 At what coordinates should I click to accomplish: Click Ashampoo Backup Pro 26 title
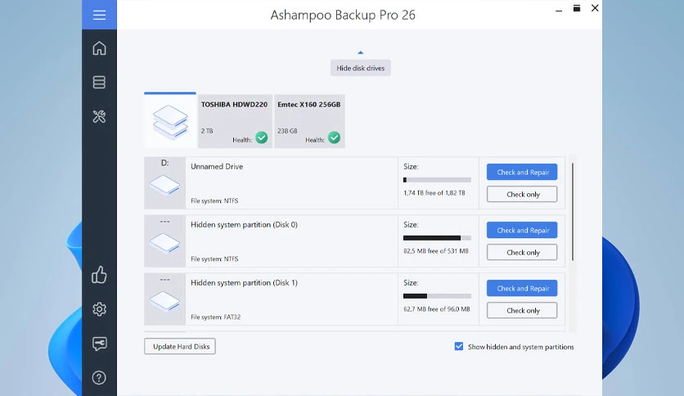(x=343, y=15)
